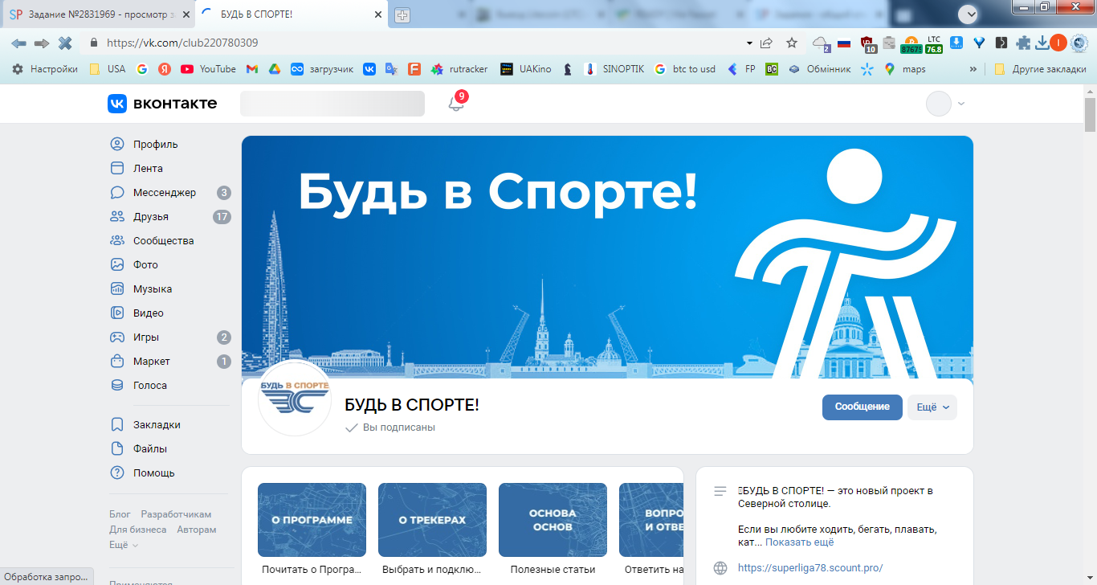Open the Сообщества communities icon
The width and height of the screenshot is (1097, 585).
[x=117, y=241]
